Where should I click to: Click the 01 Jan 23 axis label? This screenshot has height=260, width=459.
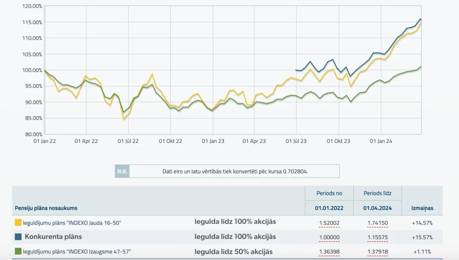(213, 141)
